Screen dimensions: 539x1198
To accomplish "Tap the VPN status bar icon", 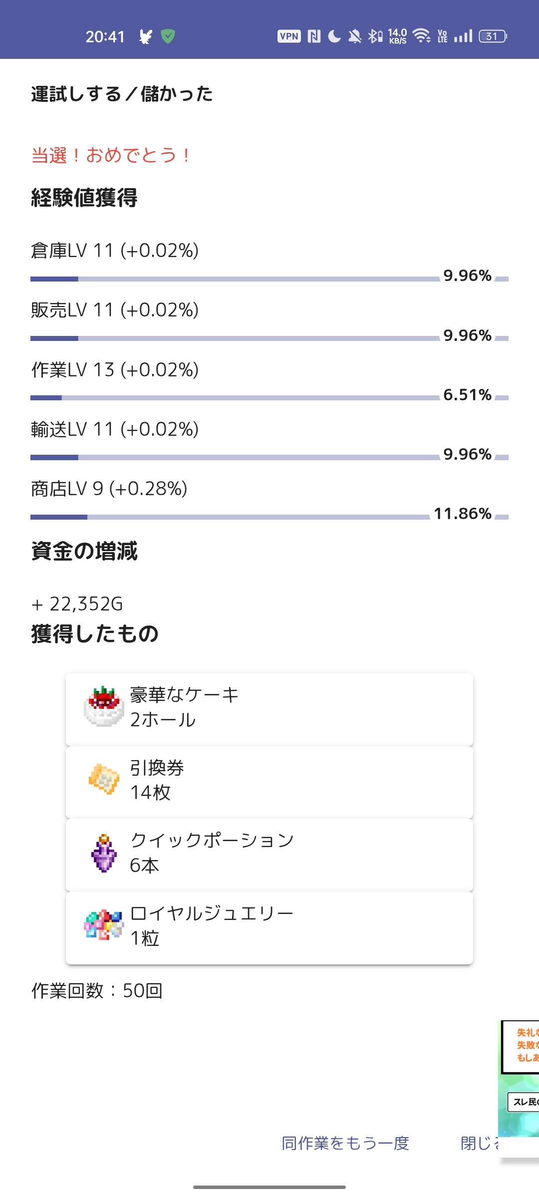I will 289,36.
